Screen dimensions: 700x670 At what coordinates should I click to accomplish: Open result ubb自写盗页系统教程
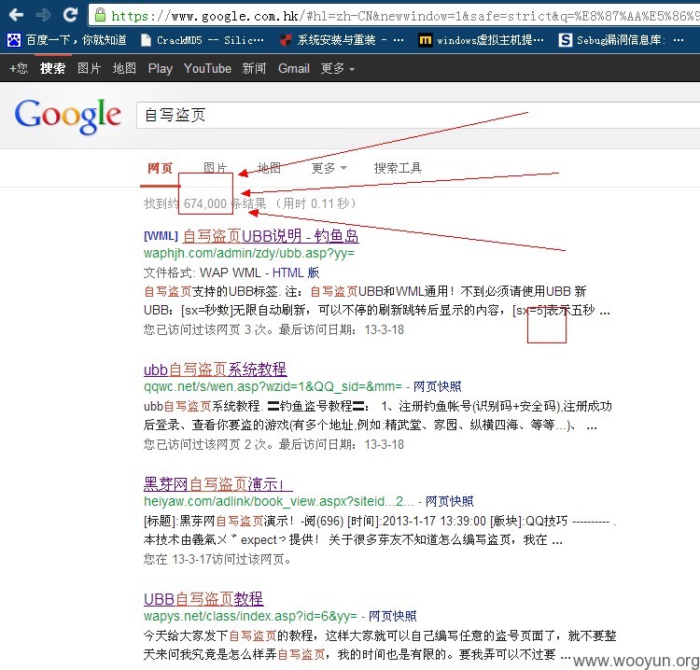click(x=216, y=370)
